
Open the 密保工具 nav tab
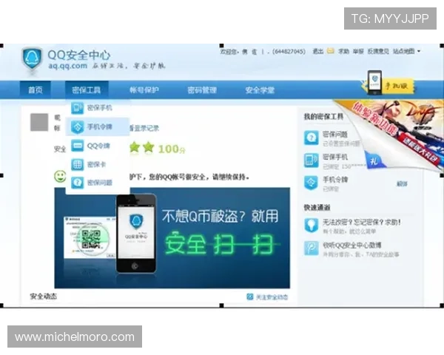pyautogui.click(x=87, y=90)
